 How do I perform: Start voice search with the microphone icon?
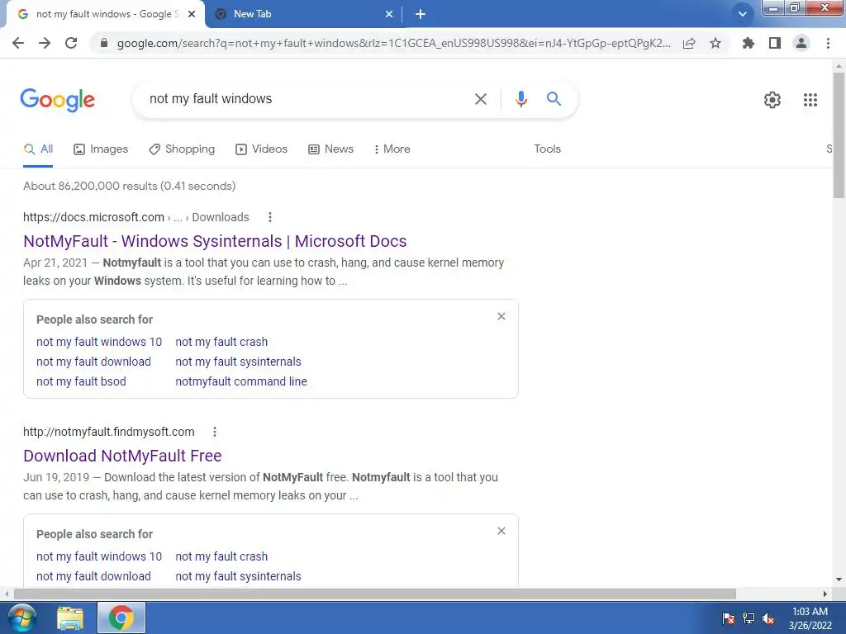click(x=520, y=99)
